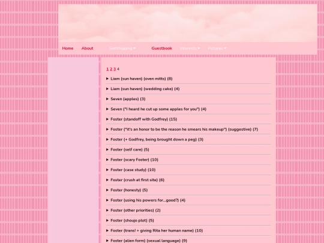Expand Liam (sun haven) (oven mitts) entry
324x243 pixels.
coord(188,79)
